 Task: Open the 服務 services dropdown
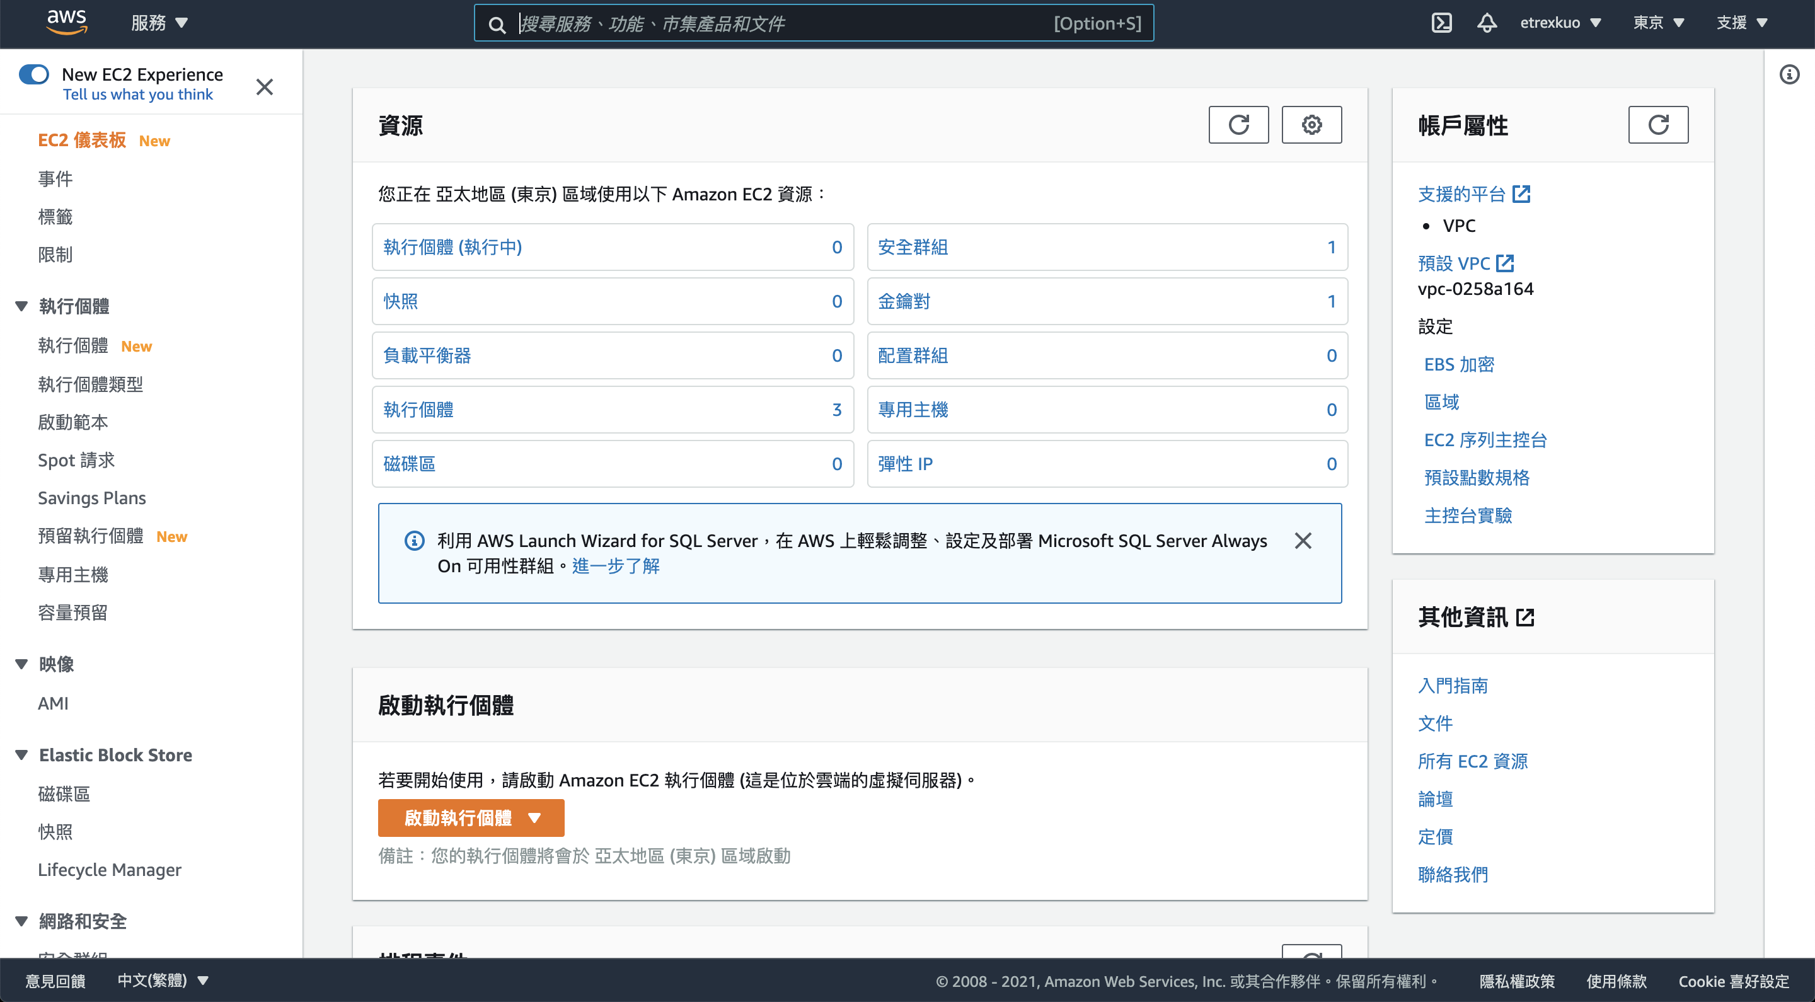159,23
